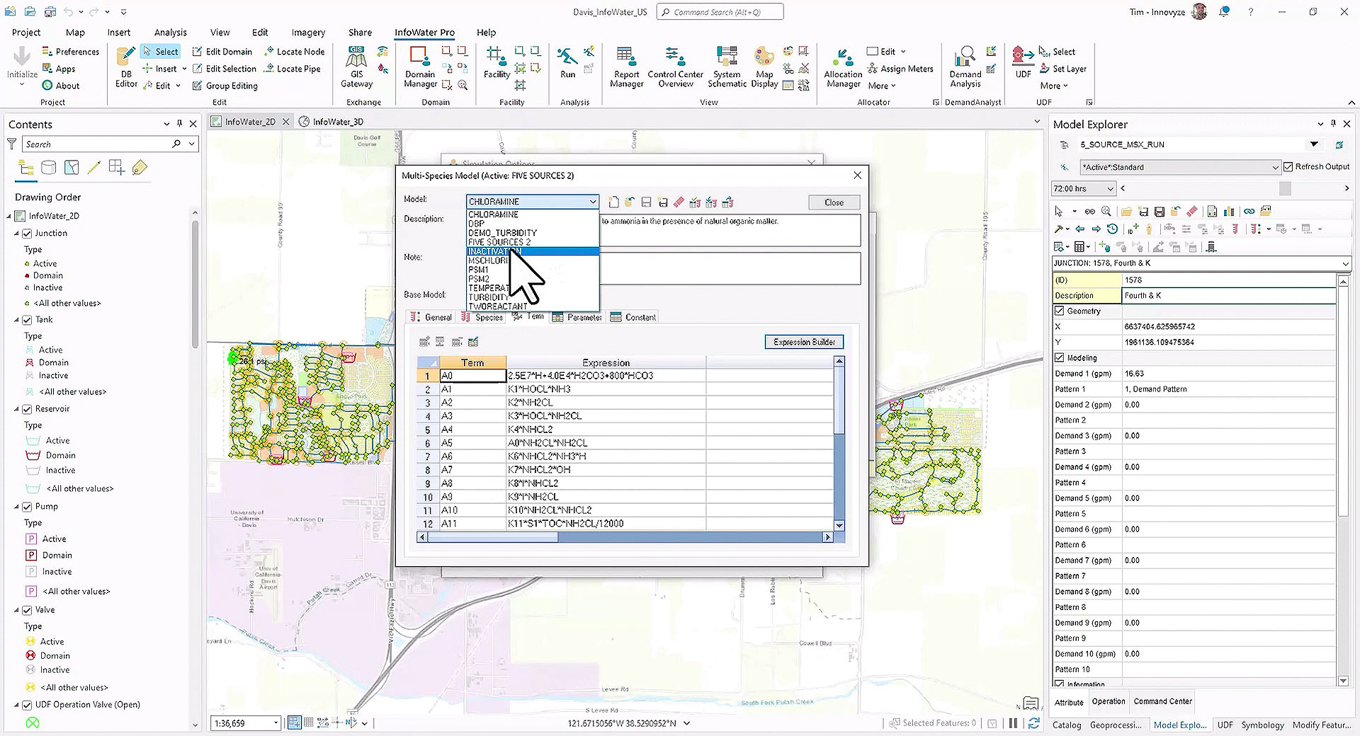The height and width of the screenshot is (736, 1360).
Task: Switch to the Parameter tab in dialog
Action: (577, 317)
